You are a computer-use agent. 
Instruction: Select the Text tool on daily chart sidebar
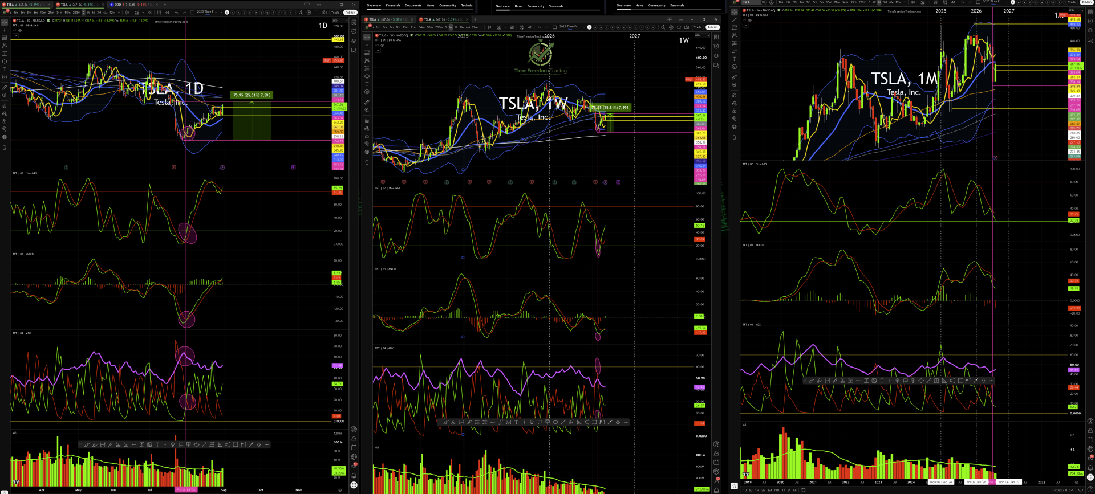coord(5,69)
